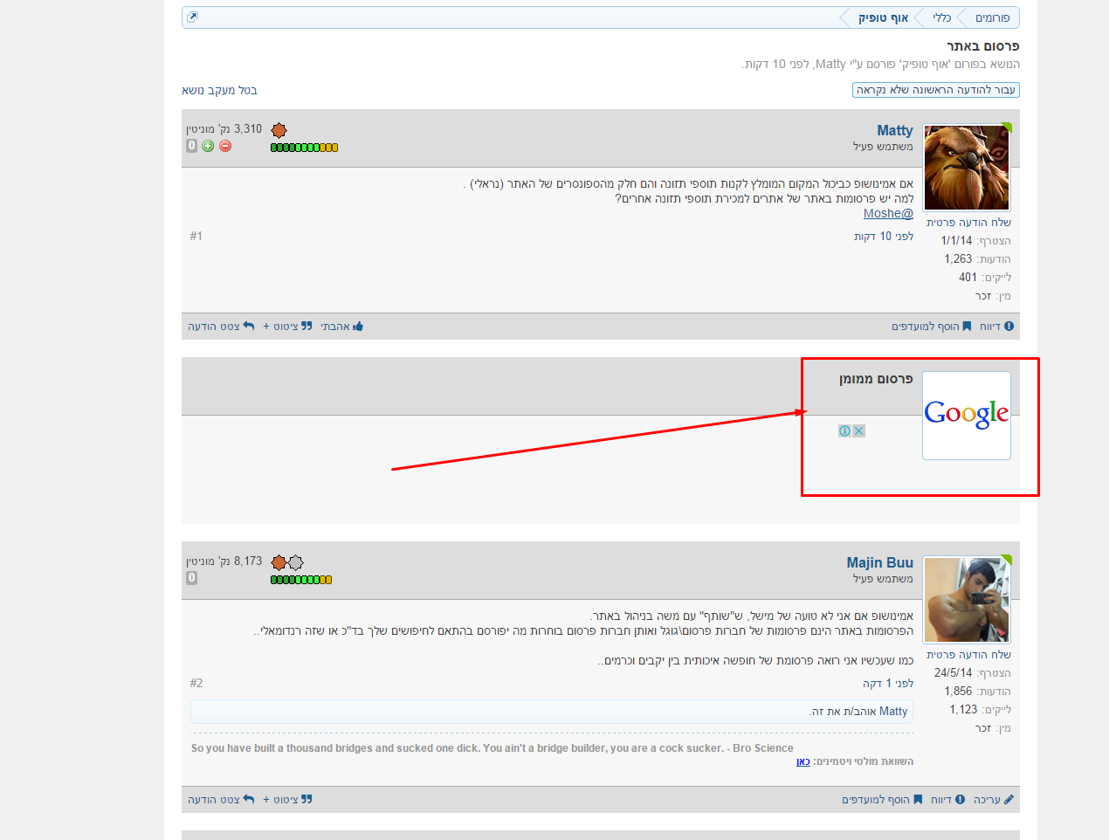Open the אוף טופיק breadcrumb item
Screen dimensions: 1109x840
pyautogui.click(x=883, y=17)
